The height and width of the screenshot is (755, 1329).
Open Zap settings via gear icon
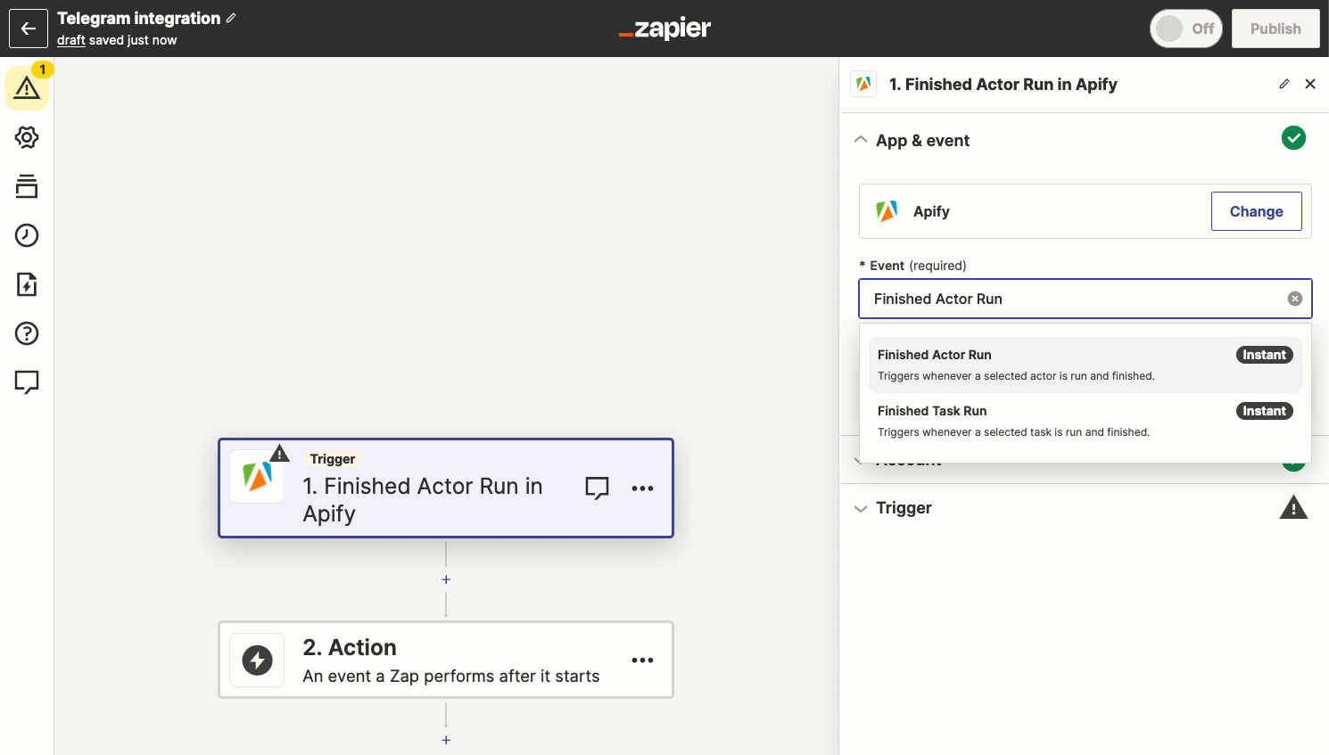[x=27, y=137]
